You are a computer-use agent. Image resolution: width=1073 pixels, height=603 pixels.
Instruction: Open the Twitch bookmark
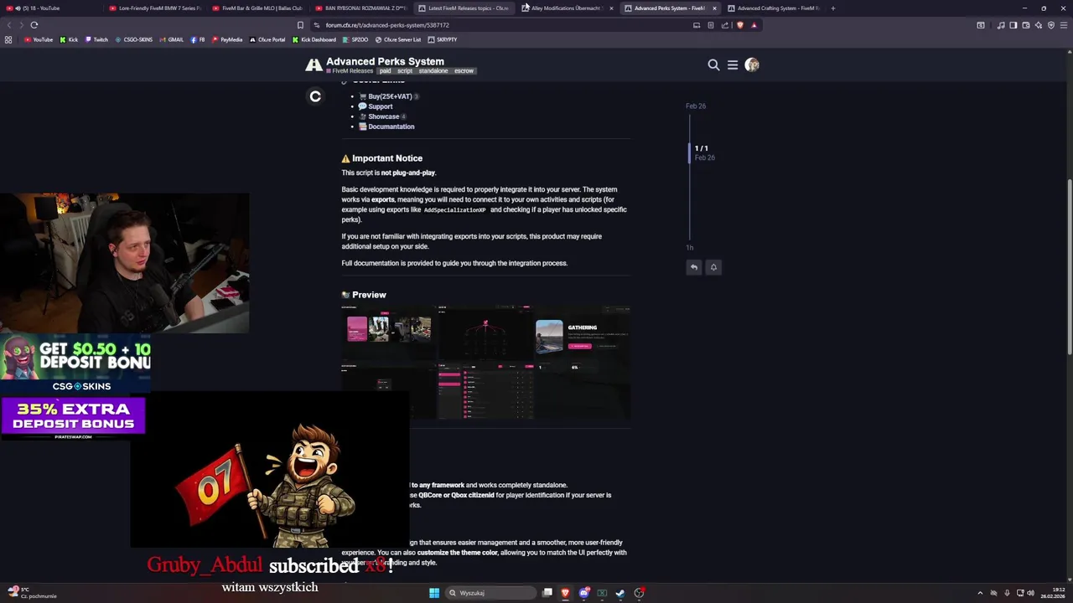tap(96, 39)
